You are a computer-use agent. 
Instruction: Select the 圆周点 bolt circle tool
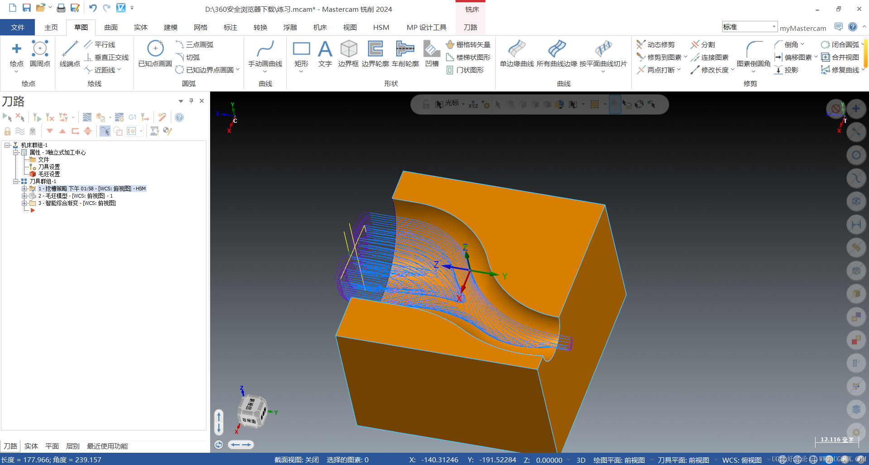pyautogui.click(x=40, y=53)
